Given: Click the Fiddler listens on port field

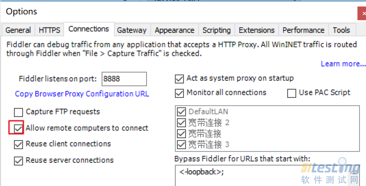Looking at the screenshot, I should 124,79.
